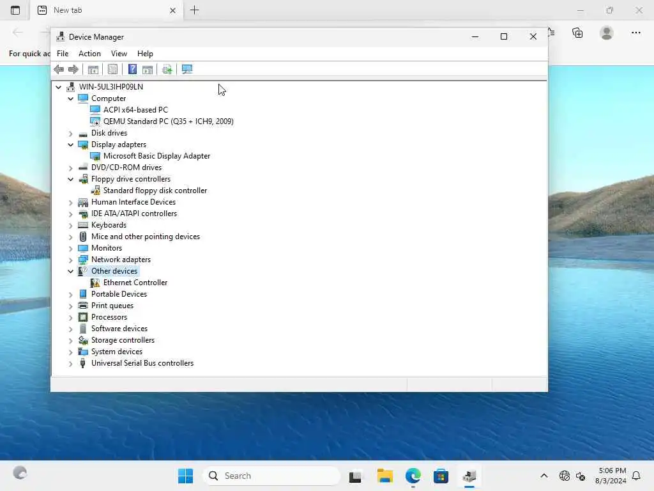
Task: Click Edge tab actions menu button
Action: click(15, 10)
